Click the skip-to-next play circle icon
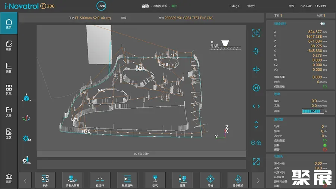Screen dimensions: 336x189 pyautogui.click(x=256, y=88)
